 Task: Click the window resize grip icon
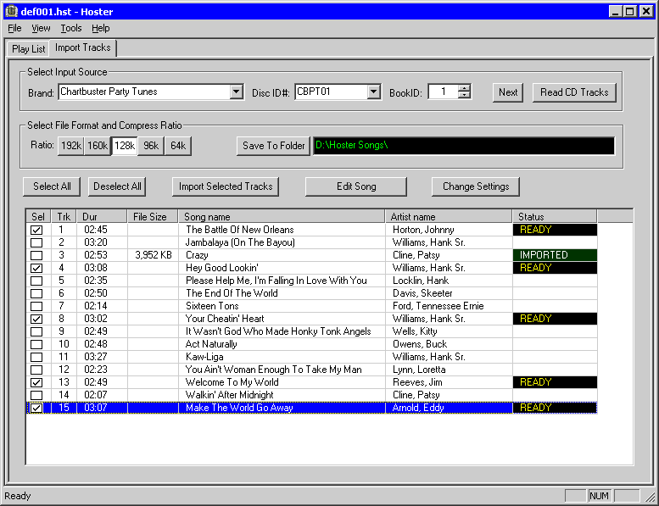click(x=651, y=497)
